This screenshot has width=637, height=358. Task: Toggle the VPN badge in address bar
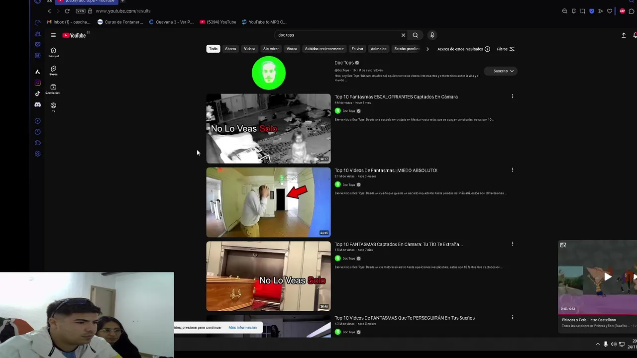pos(80,11)
